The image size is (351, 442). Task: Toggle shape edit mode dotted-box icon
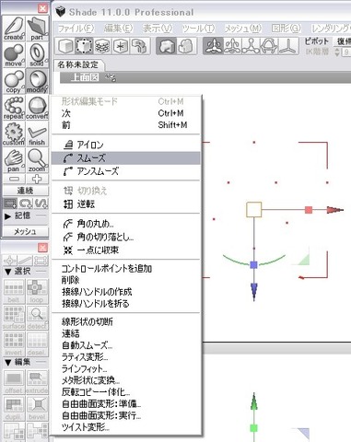point(84,46)
